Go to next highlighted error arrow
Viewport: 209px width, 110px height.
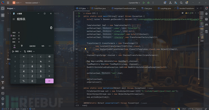[198, 13]
